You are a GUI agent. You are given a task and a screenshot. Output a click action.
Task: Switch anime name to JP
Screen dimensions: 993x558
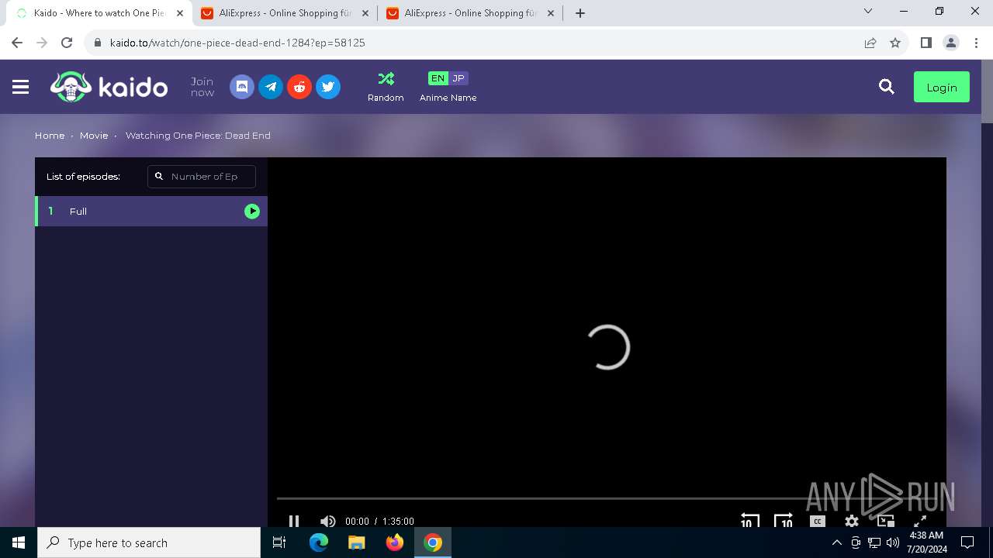[x=458, y=78]
